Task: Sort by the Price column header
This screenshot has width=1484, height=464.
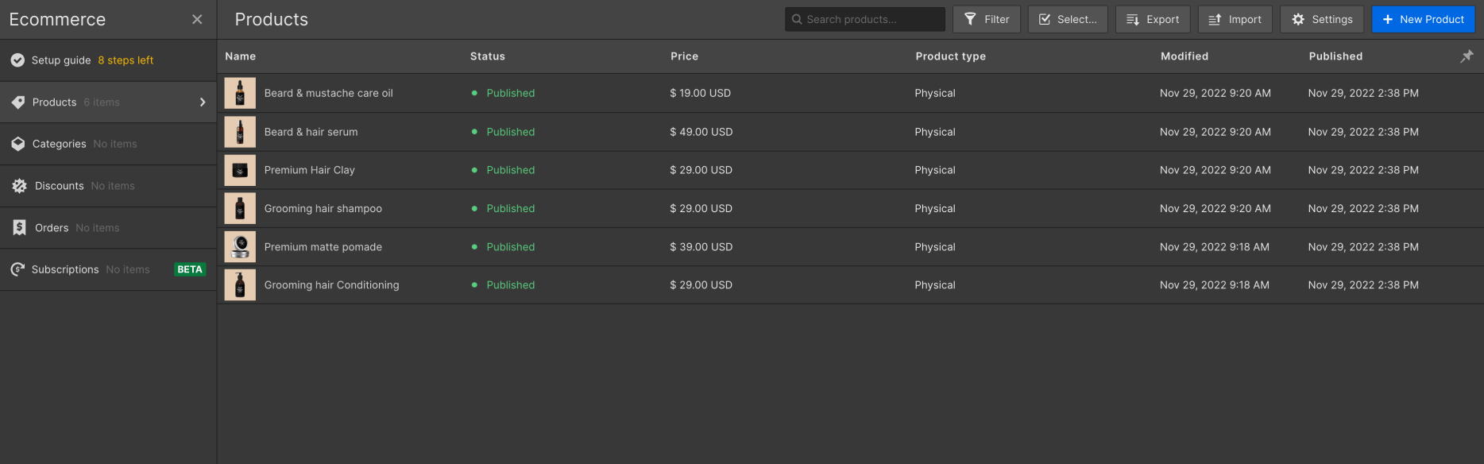Action: tap(684, 56)
